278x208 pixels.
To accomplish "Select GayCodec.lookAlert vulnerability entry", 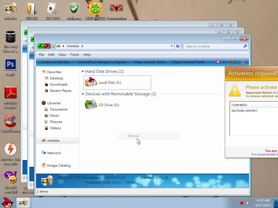I will [x=244, y=110].
